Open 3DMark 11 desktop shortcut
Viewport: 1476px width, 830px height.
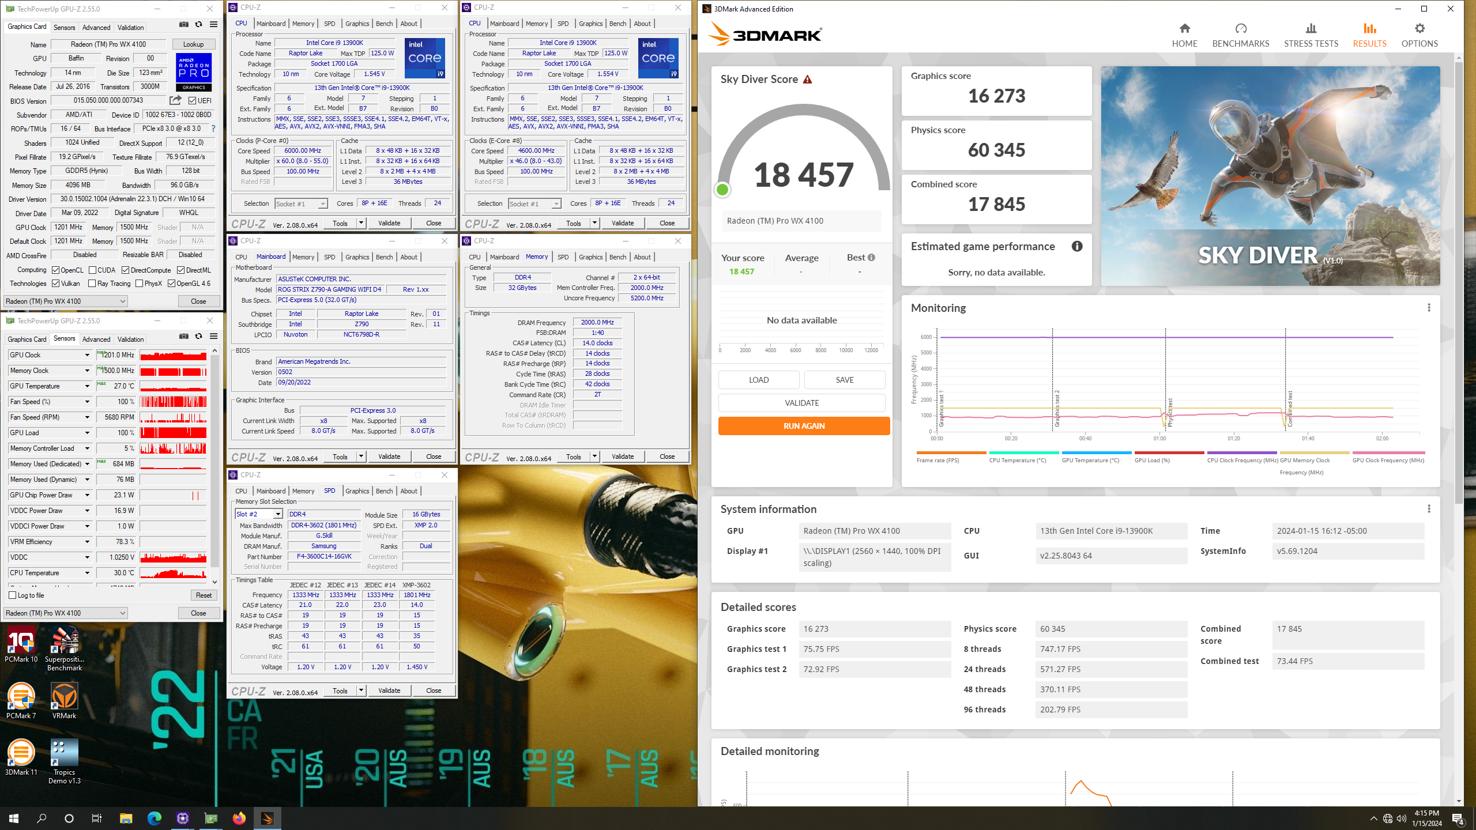[x=21, y=757]
